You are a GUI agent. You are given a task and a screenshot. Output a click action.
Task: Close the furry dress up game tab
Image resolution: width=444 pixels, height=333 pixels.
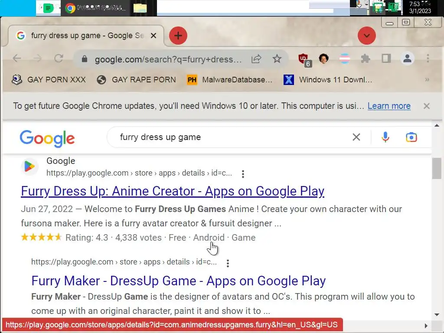click(x=153, y=36)
